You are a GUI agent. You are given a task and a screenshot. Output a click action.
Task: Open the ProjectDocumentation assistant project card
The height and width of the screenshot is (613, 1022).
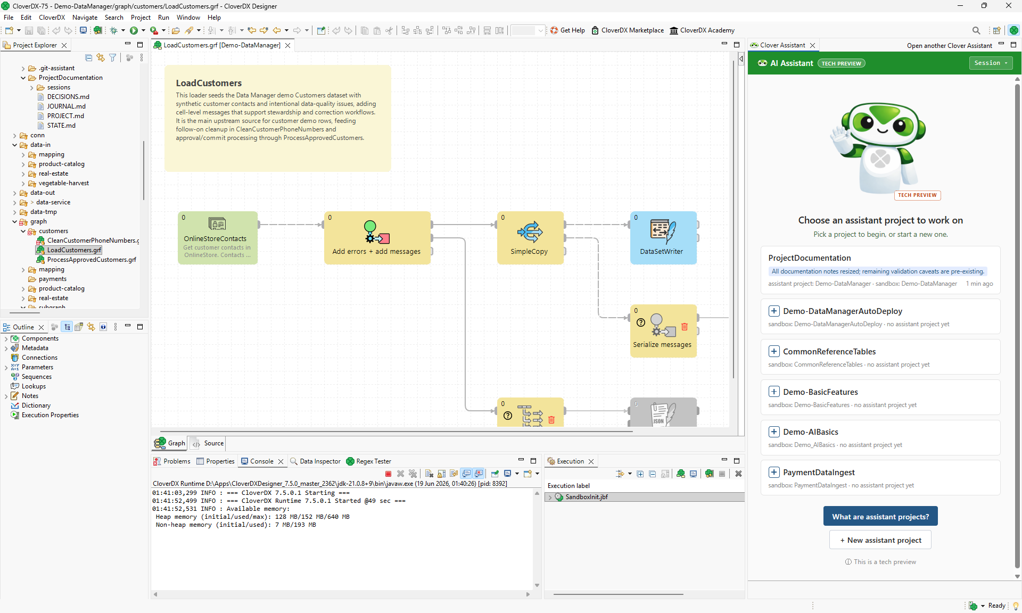point(880,270)
